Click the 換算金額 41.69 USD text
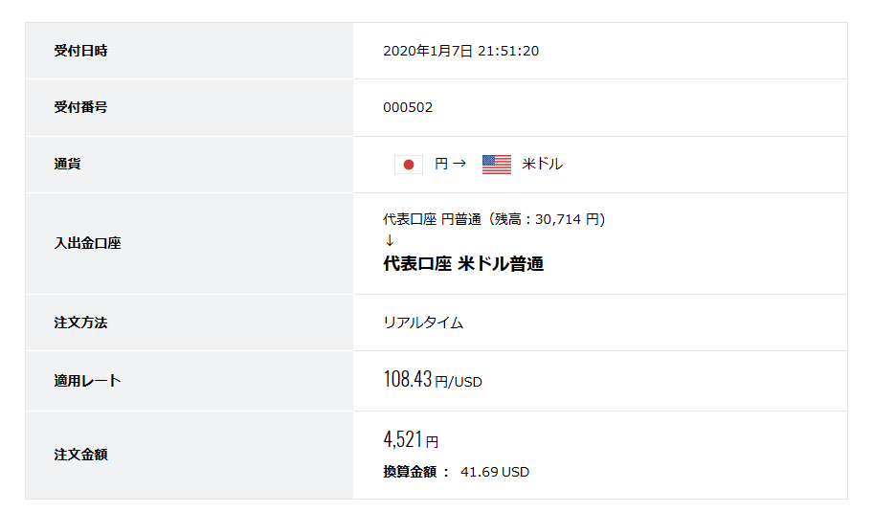This screenshot has height=512, width=873. point(456,472)
